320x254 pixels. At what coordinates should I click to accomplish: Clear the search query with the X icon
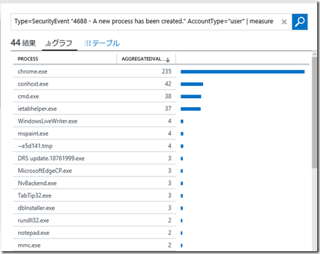coord(284,22)
